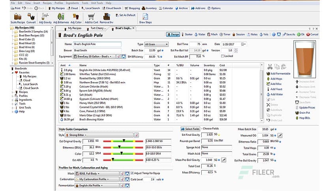Open the Calendar view
Viewport: 330px width, 191px height.
166,8
